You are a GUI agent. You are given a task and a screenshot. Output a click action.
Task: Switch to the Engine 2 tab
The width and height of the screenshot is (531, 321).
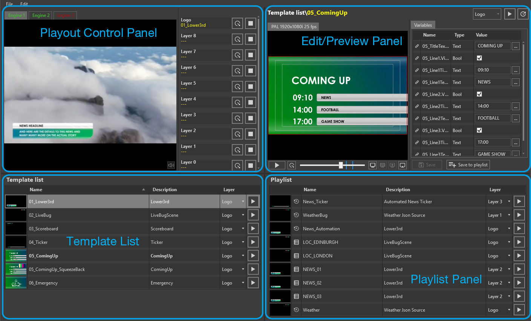point(40,15)
